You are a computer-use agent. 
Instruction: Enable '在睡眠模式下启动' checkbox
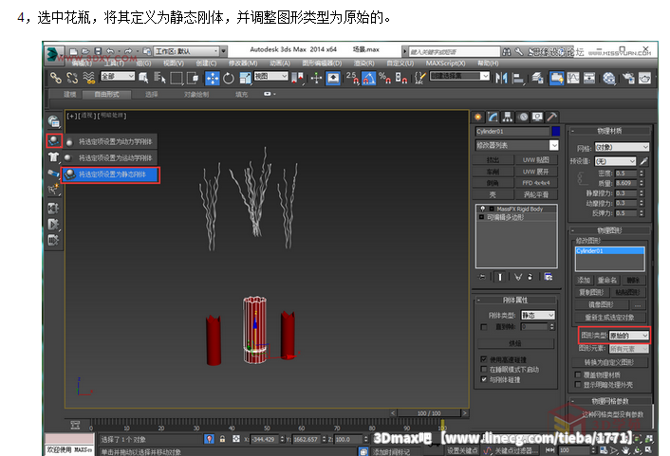pyautogui.click(x=484, y=370)
